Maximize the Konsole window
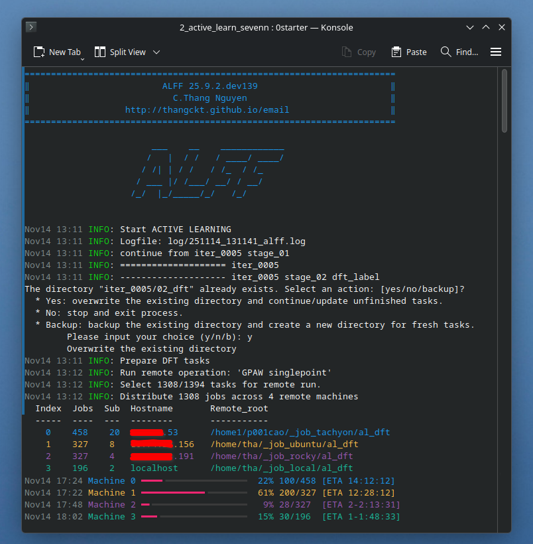 [x=486, y=27]
